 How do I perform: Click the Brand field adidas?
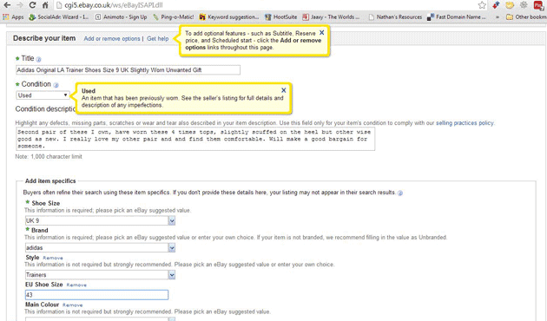96,248
